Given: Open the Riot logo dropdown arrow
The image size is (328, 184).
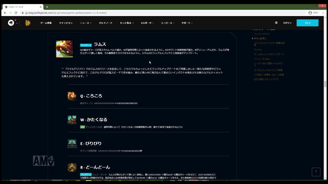Looking at the screenshot, I should pos(17,23).
